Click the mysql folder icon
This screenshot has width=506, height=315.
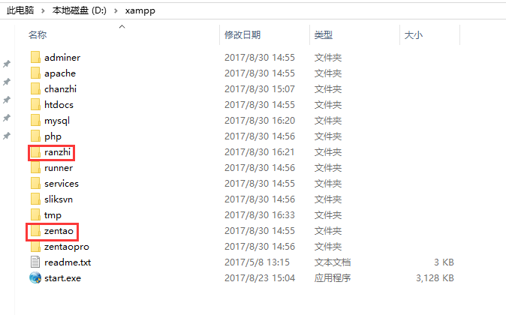click(x=35, y=120)
